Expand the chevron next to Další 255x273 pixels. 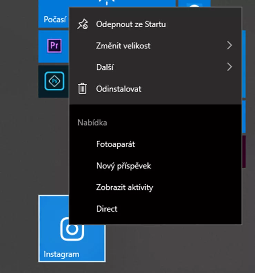click(229, 67)
